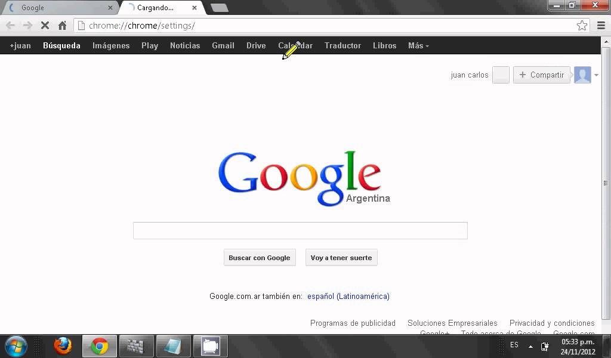Open Libros in the Google bar
611x358 pixels.
coord(385,45)
